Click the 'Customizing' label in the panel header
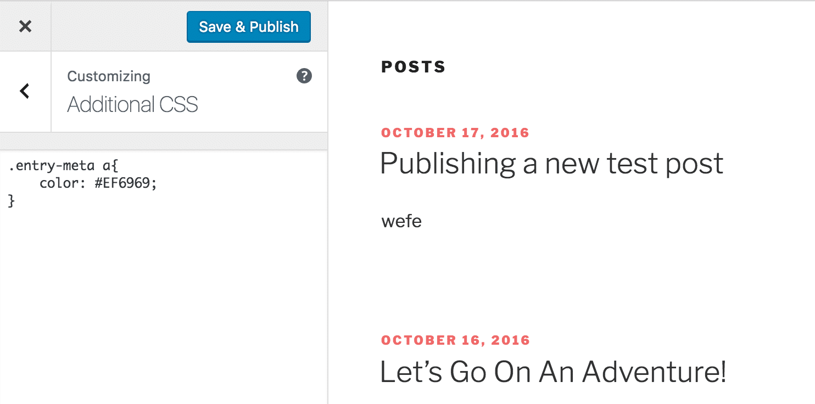This screenshot has height=404, width=815. [109, 76]
